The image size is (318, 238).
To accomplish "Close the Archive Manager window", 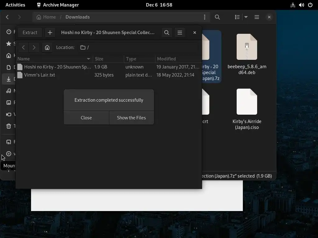I will [195, 33].
